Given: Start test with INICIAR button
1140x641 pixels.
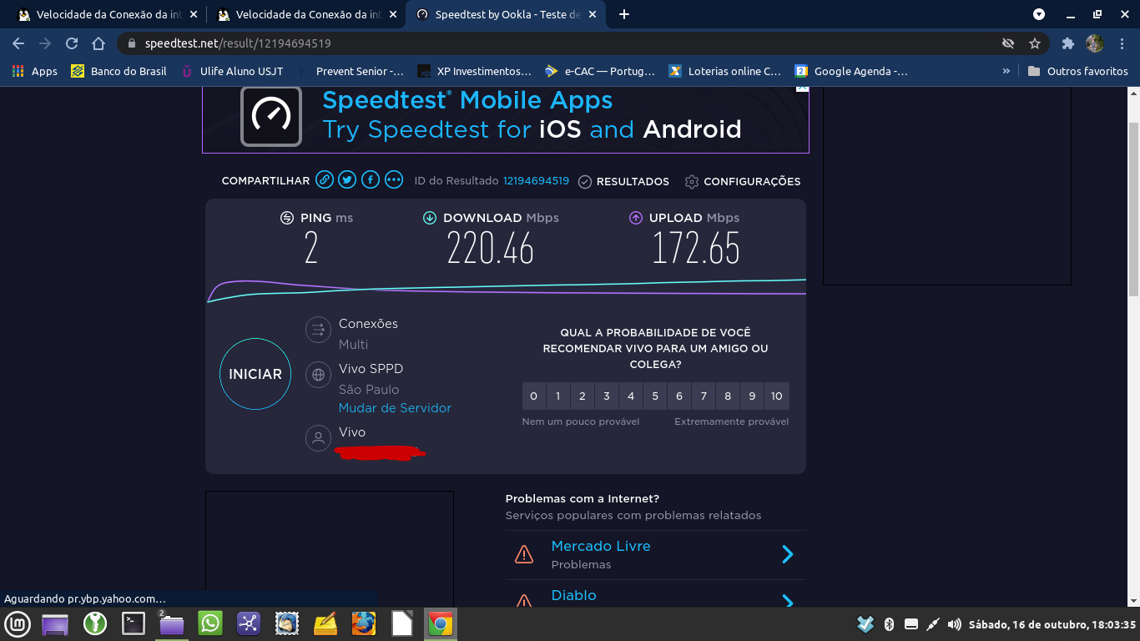Looking at the screenshot, I should [x=255, y=374].
